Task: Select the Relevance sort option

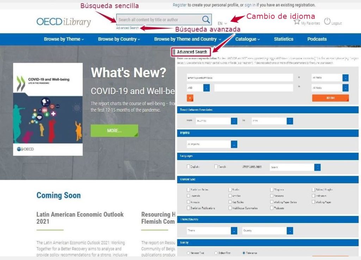Action: [x=244, y=253]
